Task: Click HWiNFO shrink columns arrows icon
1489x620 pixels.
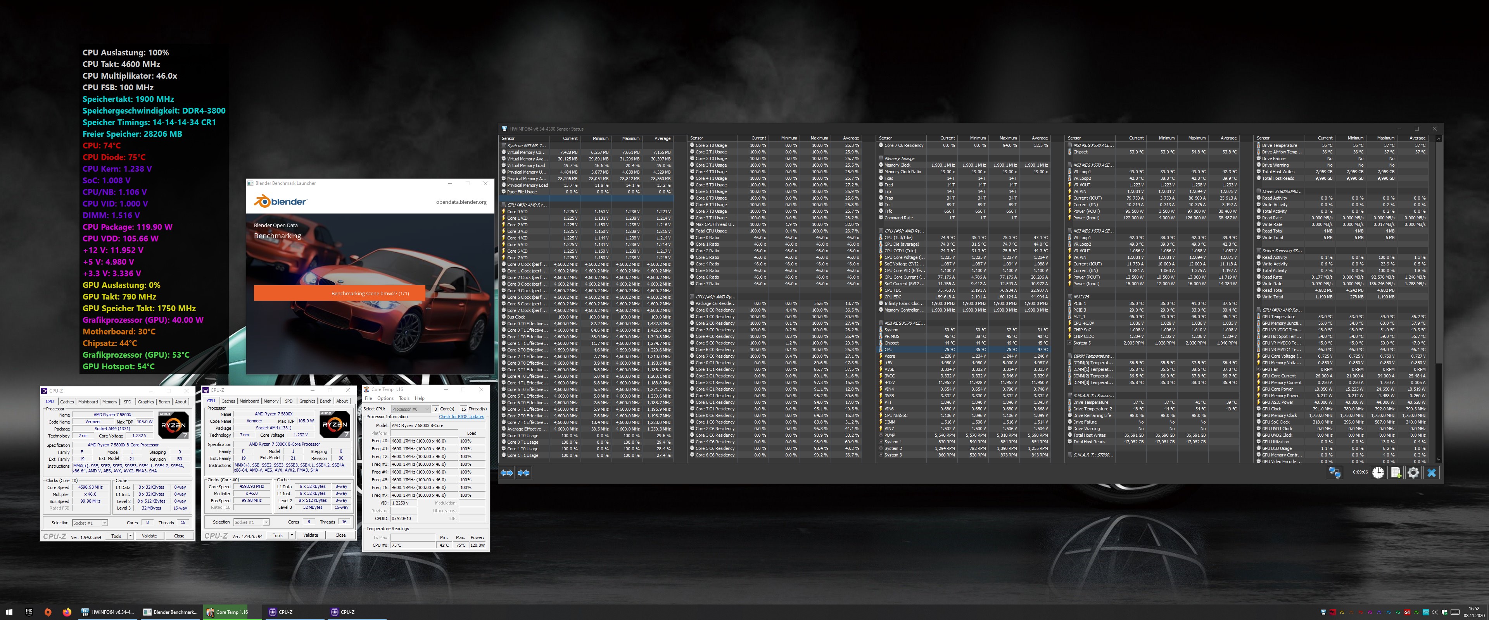Action: [x=524, y=473]
